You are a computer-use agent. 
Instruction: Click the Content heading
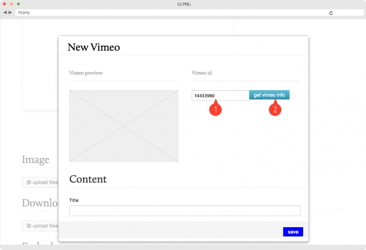click(88, 179)
